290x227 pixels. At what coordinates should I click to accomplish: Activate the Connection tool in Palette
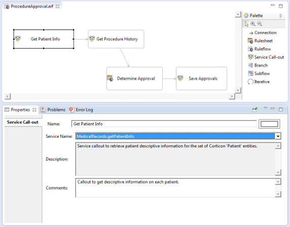(x=263, y=33)
